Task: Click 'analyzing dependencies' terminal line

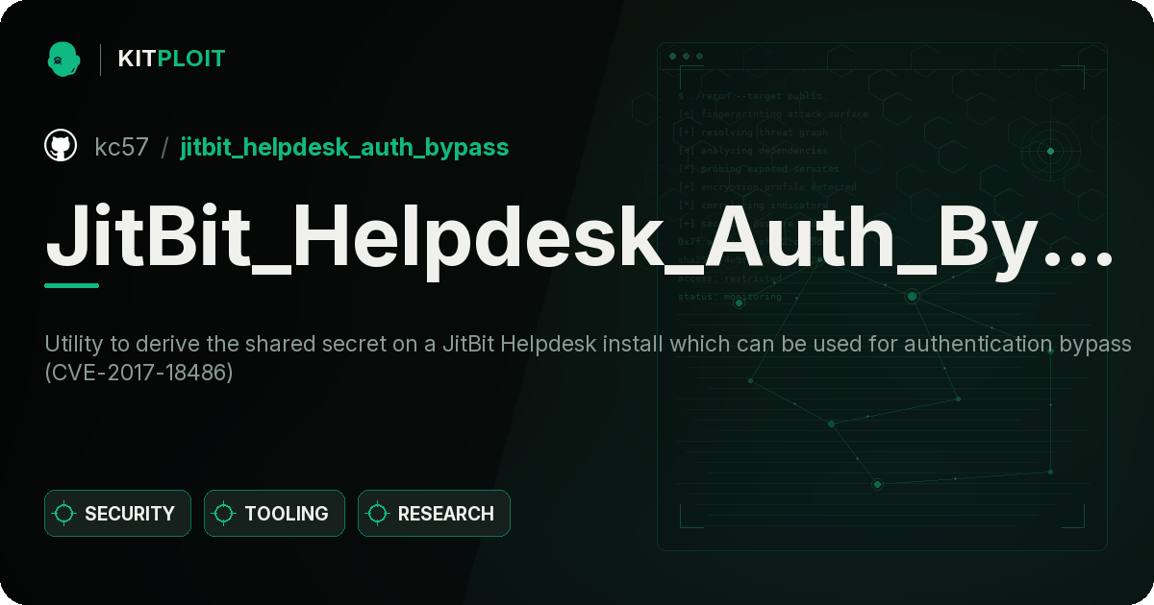Action: (x=753, y=151)
